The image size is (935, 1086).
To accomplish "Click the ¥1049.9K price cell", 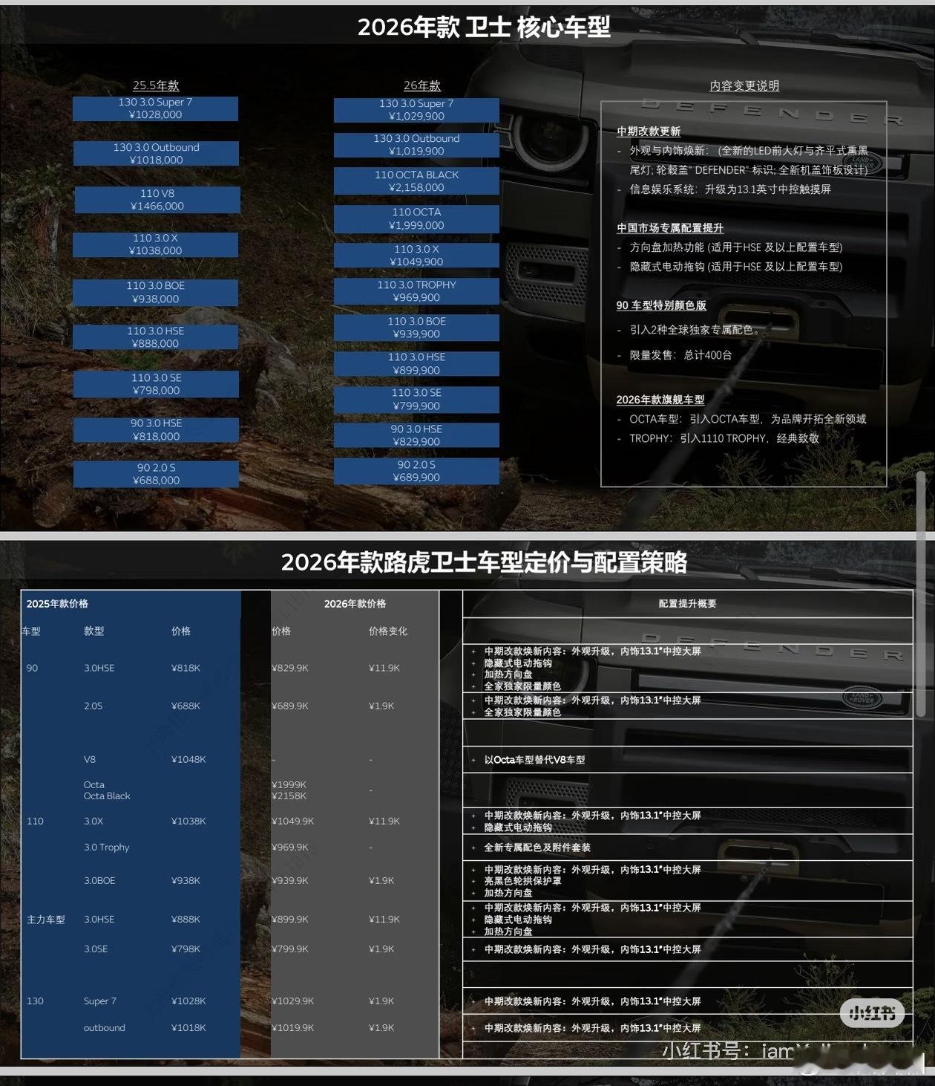I will tap(293, 821).
